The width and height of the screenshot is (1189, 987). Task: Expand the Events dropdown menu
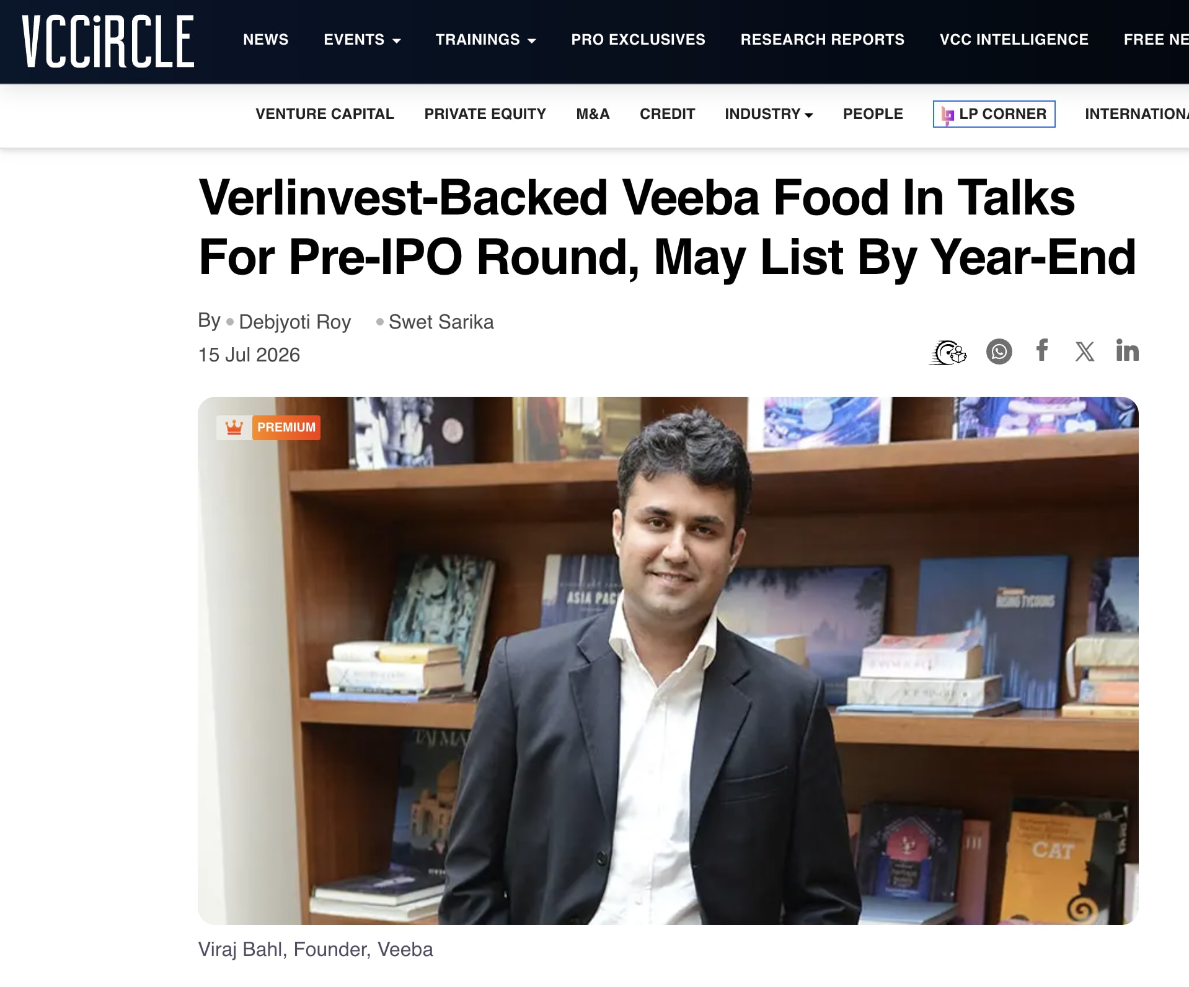pos(362,40)
